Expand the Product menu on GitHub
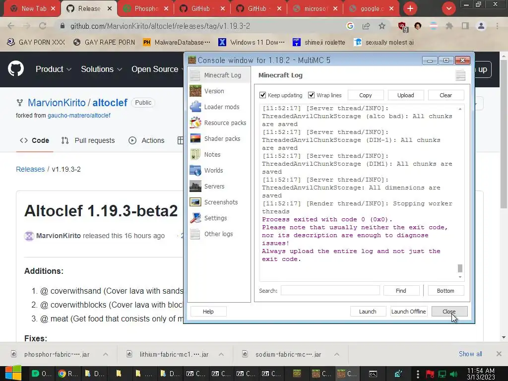508x381 pixels. point(54,69)
